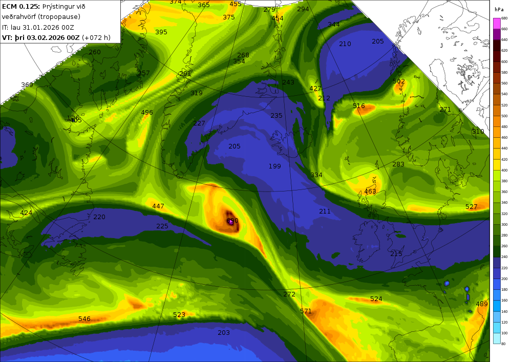
Task: Click the orange 480–500 hPa legend swatch
Action: [497, 121]
